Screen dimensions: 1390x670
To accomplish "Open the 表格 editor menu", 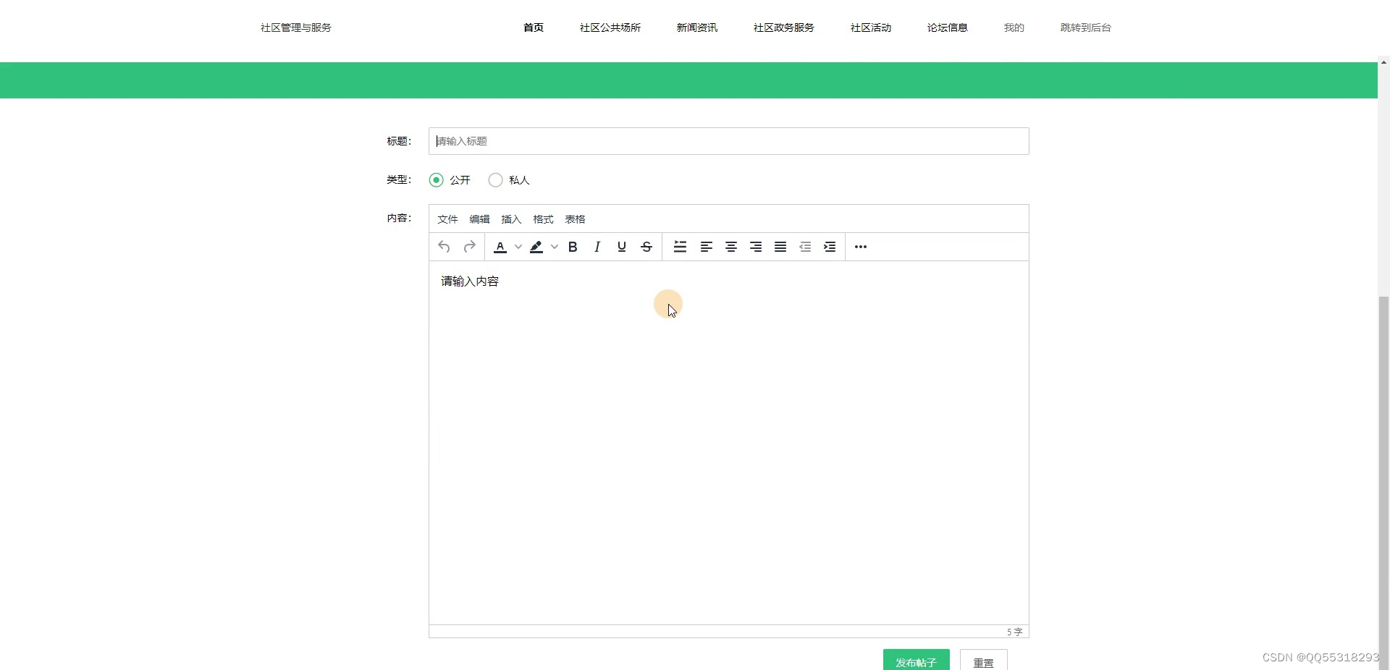I will click(575, 219).
